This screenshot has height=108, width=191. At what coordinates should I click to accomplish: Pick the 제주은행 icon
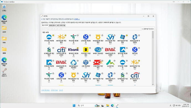coord(135,49)
